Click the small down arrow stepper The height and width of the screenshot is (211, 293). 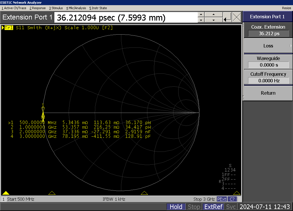[201, 20]
